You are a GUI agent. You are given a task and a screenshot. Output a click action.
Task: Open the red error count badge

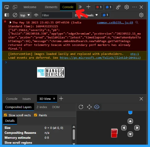99,7
